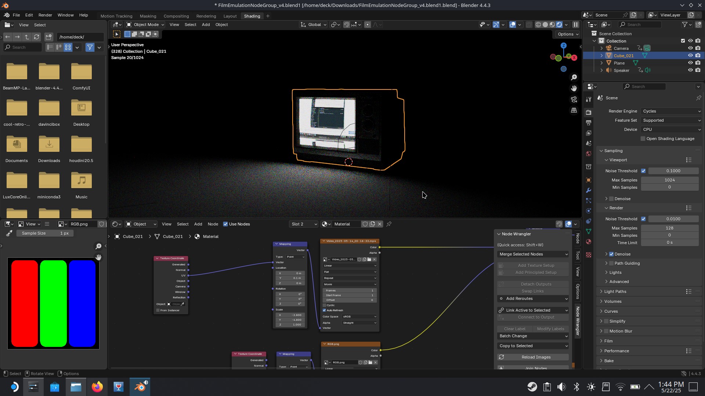Disable the Render Denoise checkbox
This screenshot has height=396, width=705.
pyautogui.click(x=611, y=254)
